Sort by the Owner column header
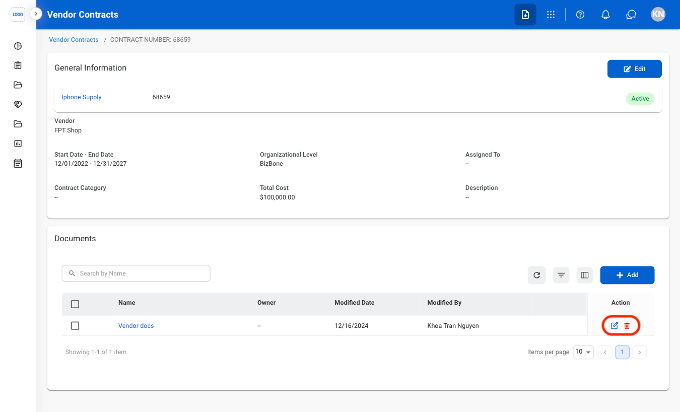Viewport: 680px width, 412px height. coord(266,303)
